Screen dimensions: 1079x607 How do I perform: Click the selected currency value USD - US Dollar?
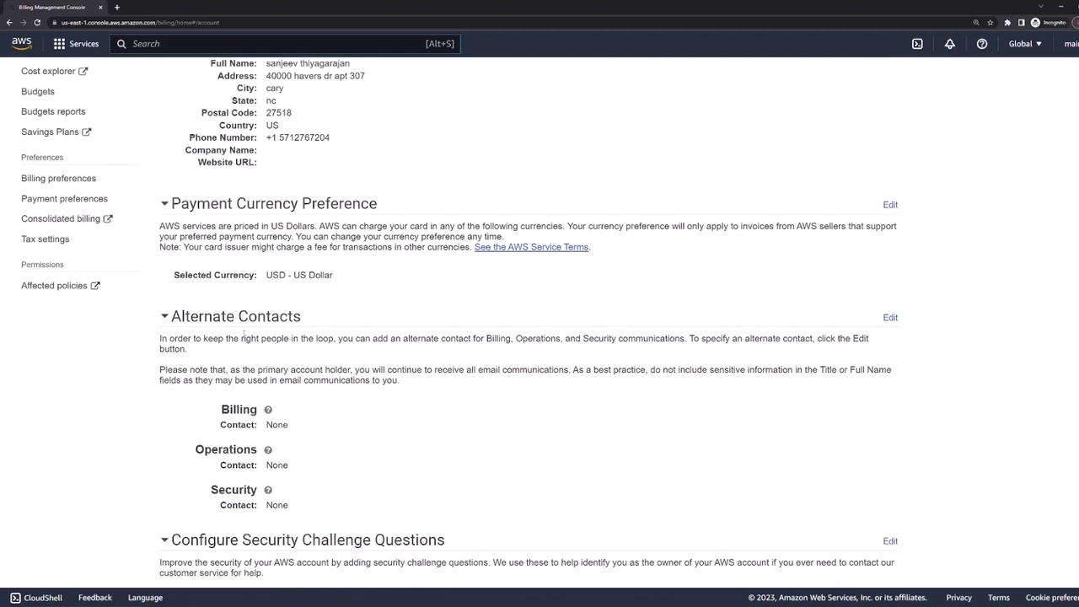[x=299, y=275]
